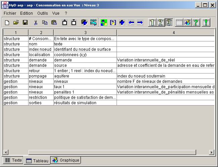Go forward with the blue right arrow
218x167 pixels.
click(140, 22)
